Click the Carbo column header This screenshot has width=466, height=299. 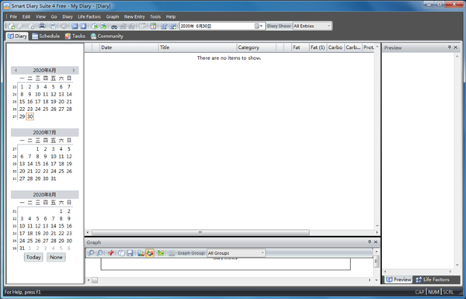[336, 47]
